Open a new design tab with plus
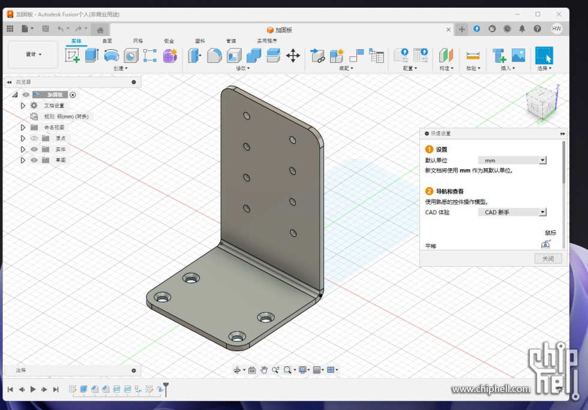Image resolution: width=588 pixels, height=410 pixels. 461,29
